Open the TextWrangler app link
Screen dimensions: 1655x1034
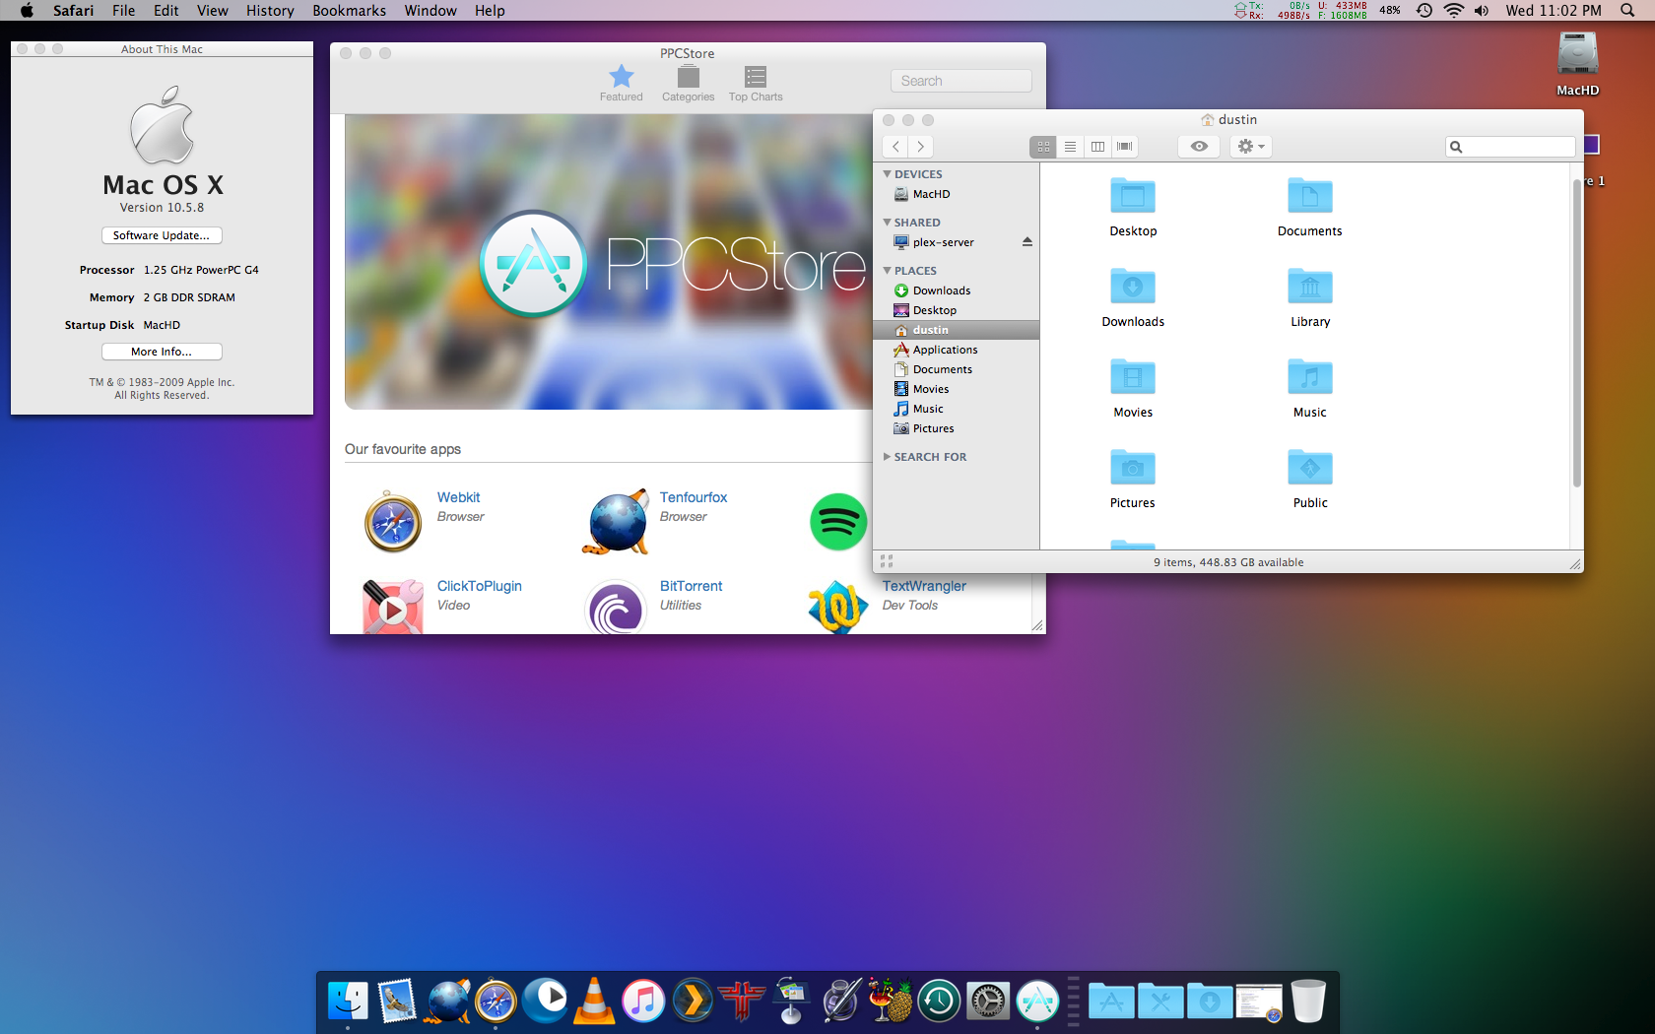pos(924,586)
